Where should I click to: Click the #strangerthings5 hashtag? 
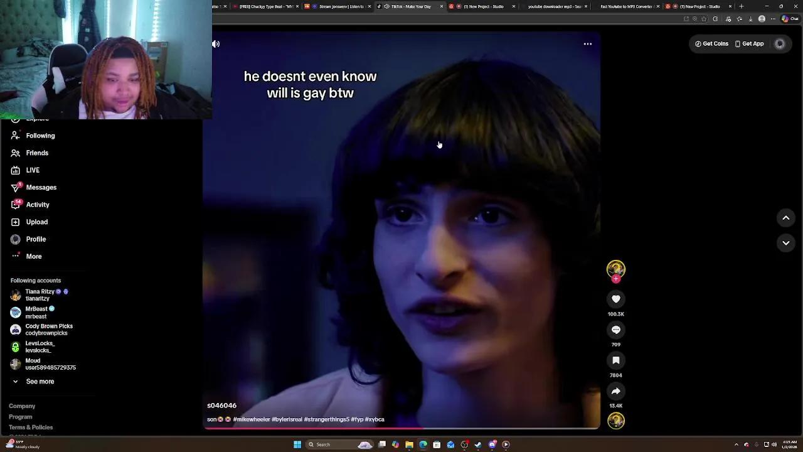(326, 419)
